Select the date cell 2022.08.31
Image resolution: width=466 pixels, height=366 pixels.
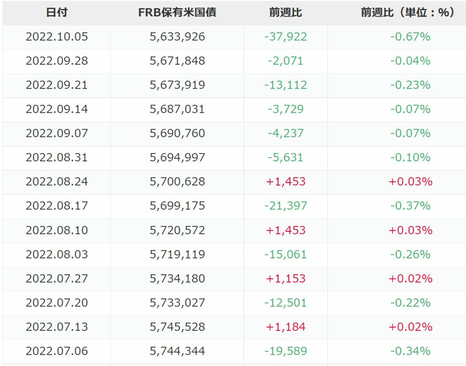coord(57,158)
